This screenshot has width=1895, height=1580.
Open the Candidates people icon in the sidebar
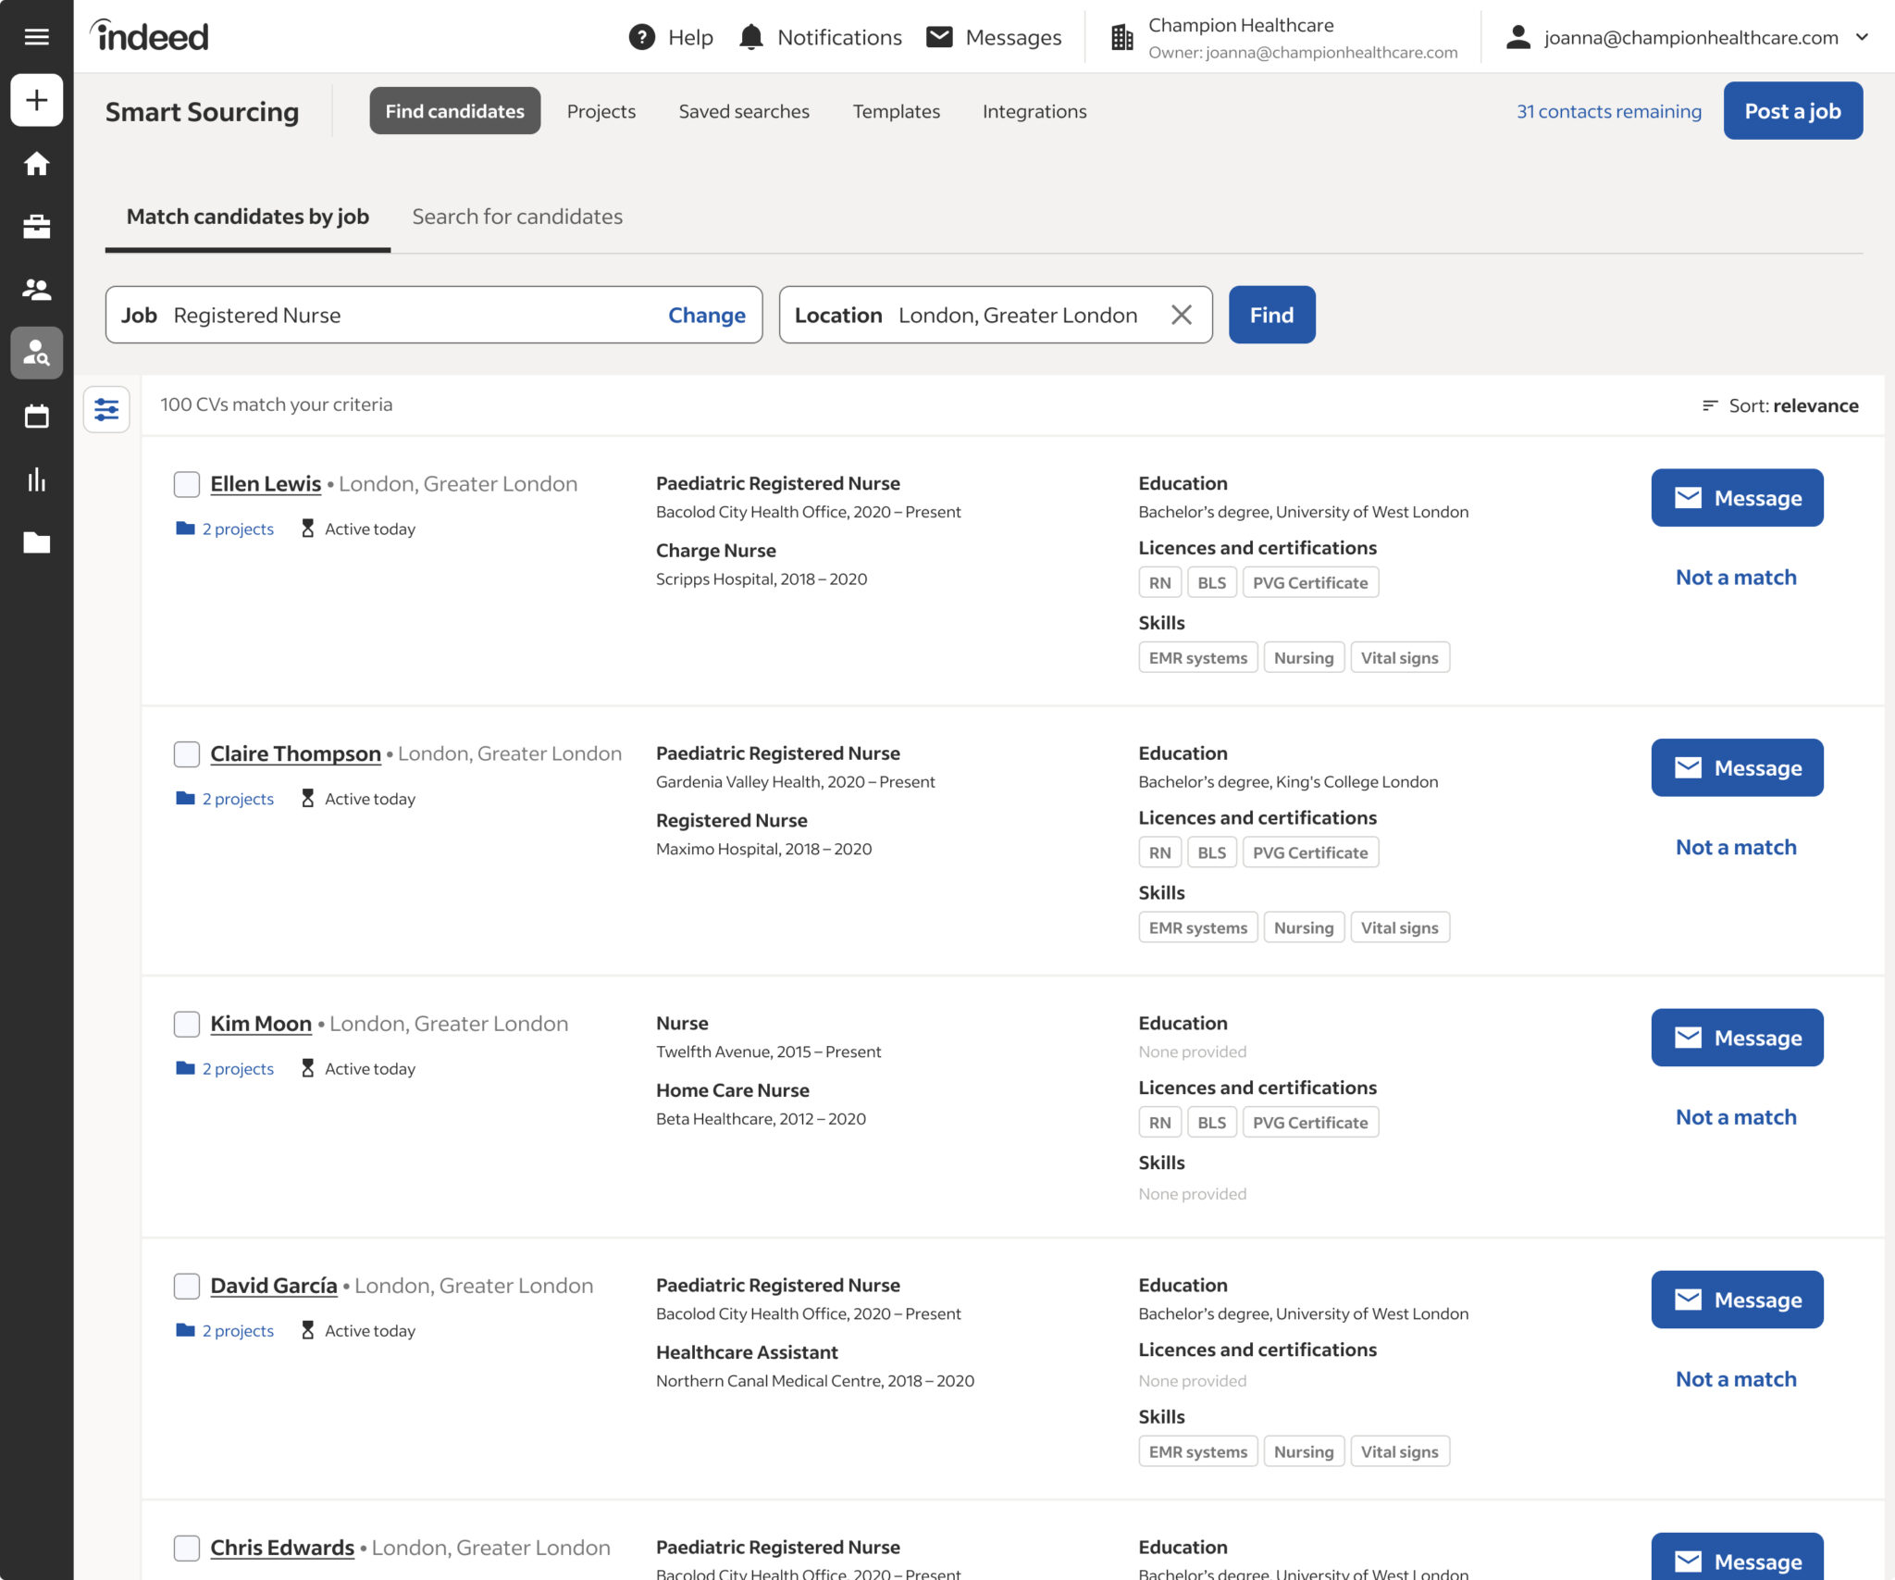[37, 289]
